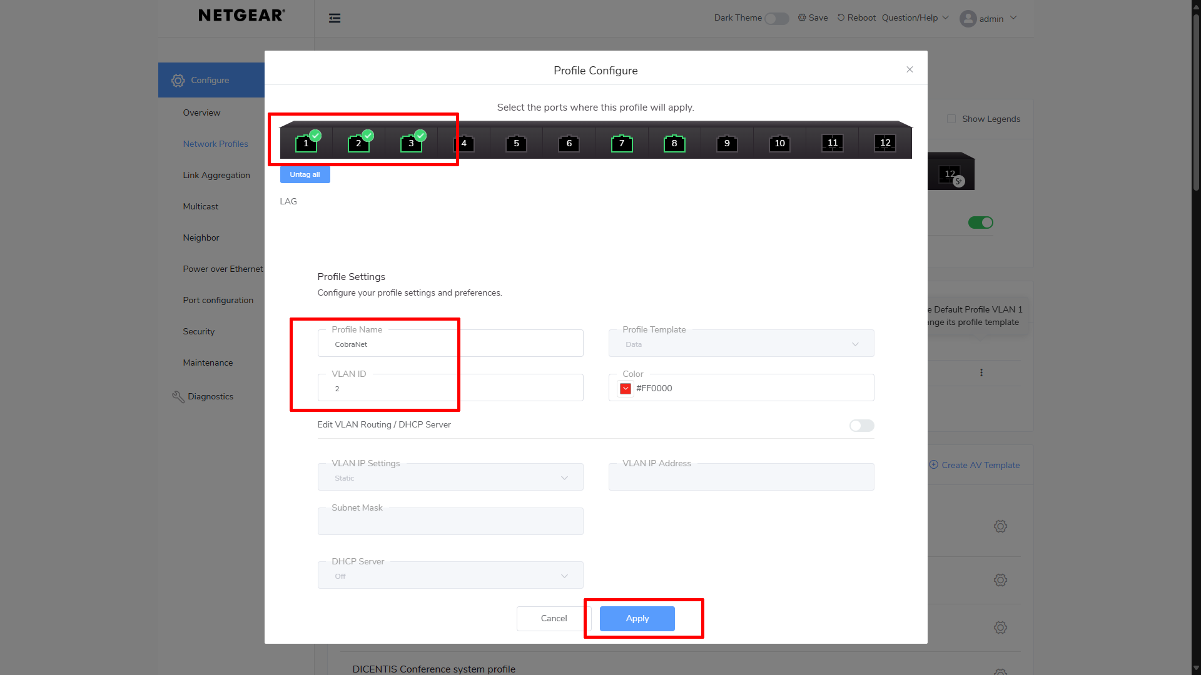Image resolution: width=1201 pixels, height=675 pixels.
Task: Open the DHCP Server dropdown
Action: pyautogui.click(x=450, y=576)
